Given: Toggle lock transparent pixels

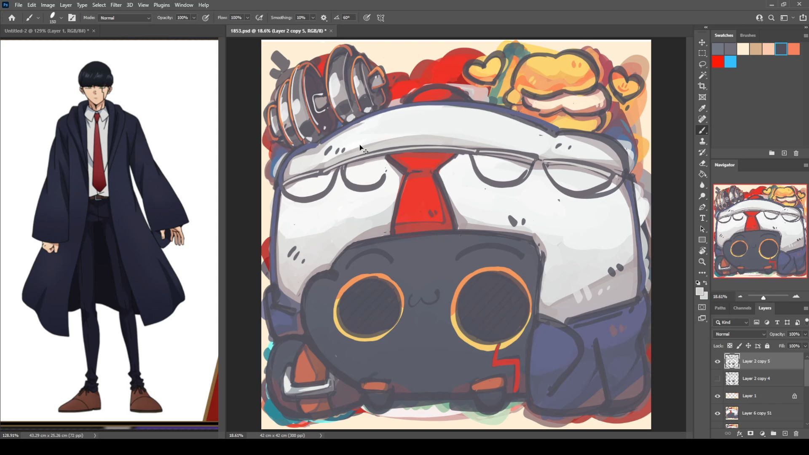Looking at the screenshot, I should pos(730,346).
